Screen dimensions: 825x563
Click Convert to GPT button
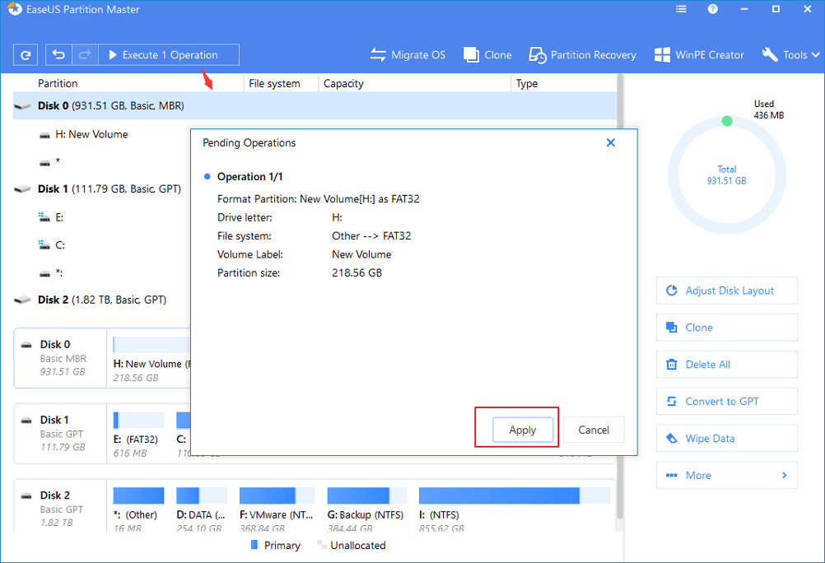click(x=727, y=402)
